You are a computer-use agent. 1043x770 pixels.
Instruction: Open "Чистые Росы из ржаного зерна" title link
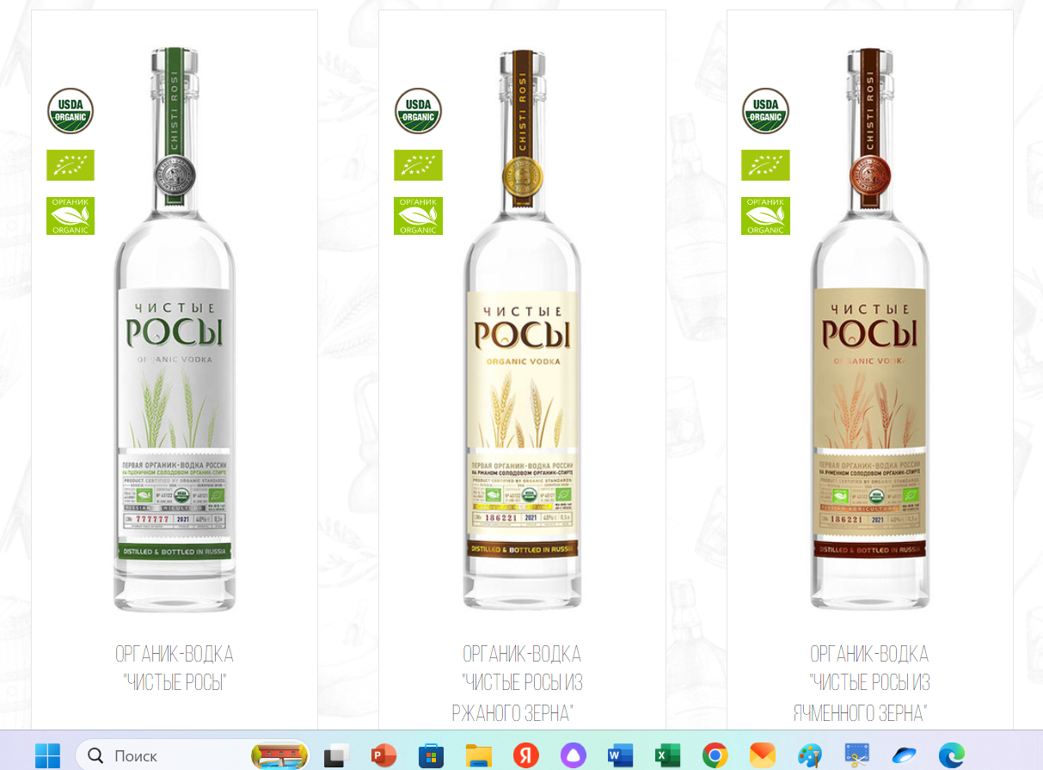518,684
